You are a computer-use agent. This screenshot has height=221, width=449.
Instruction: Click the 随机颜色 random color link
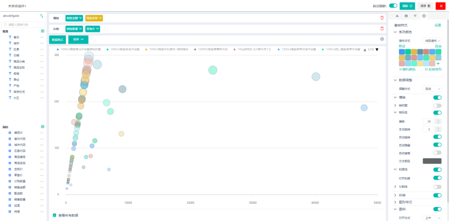click(407, 69)
